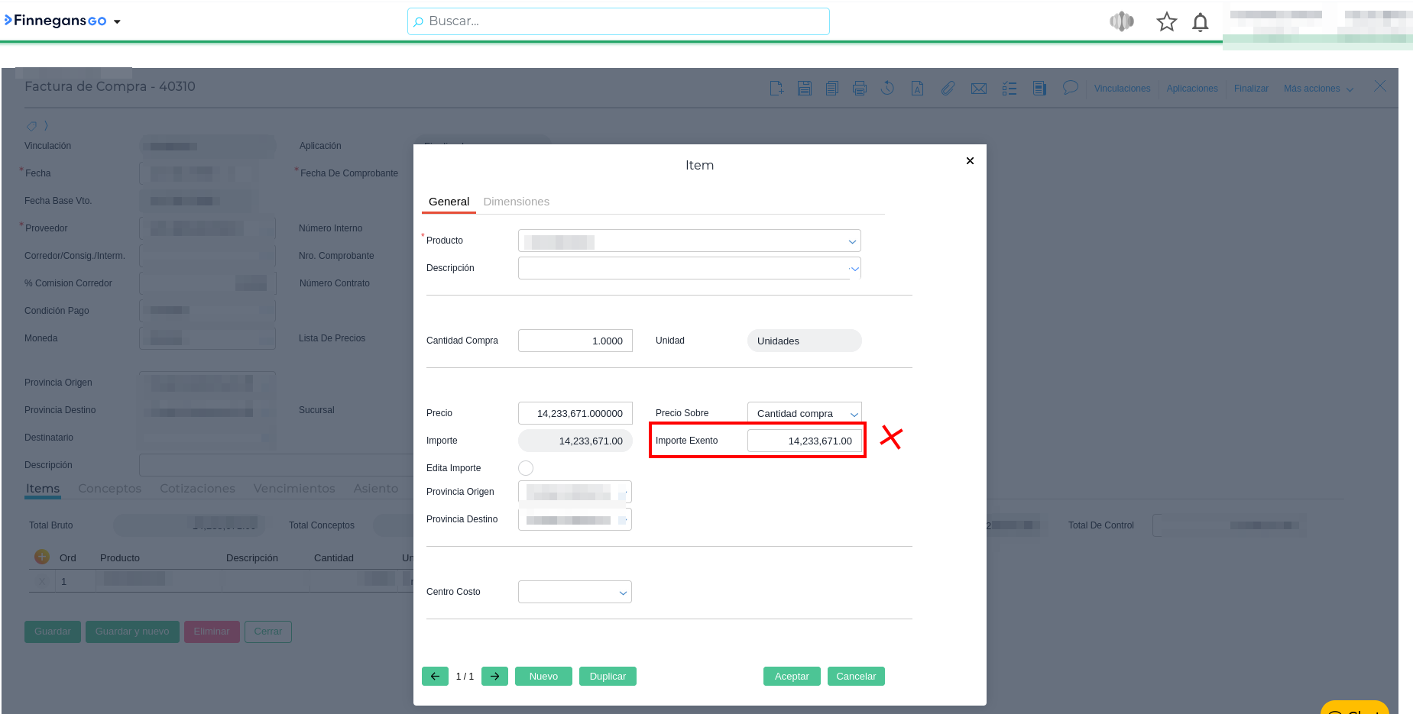Click the notification bell icon
This screenshot has width=1413, height=714.
(1200, 22)
